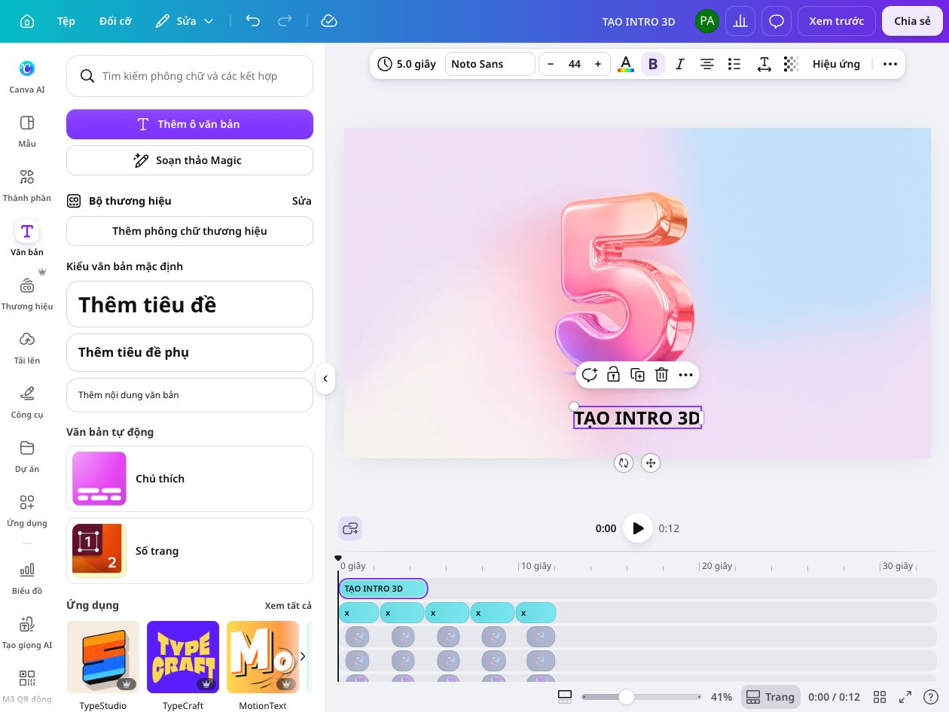Open the Đổi cỡ menu
Viewport: 949px width, 712px height.
pos(115,21)
